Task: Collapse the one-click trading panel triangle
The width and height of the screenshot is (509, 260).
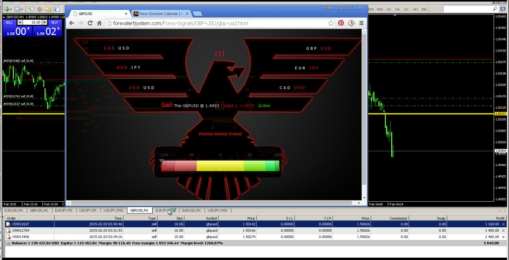Action: [4, 17]
